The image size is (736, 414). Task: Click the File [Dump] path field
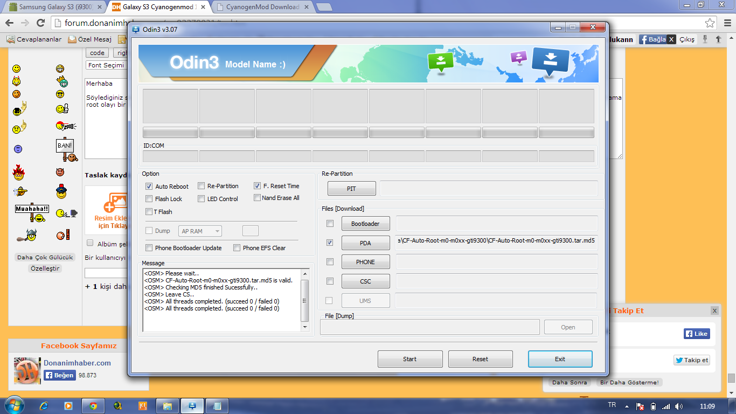(x=430, y=327)
